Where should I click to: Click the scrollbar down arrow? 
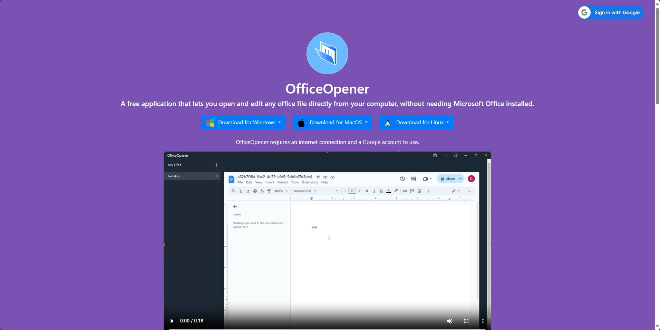click(658, 327)
